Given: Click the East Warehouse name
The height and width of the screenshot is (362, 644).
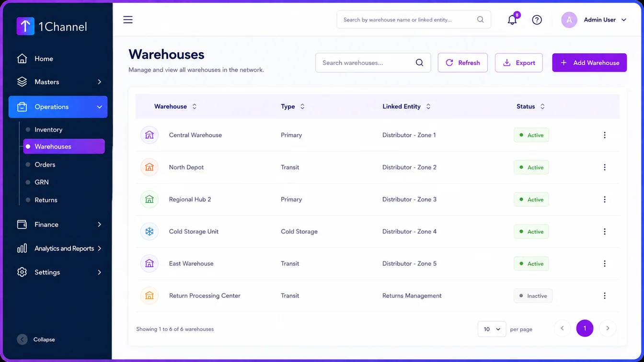Looking at the screenshot, I should tap(191, 263).
